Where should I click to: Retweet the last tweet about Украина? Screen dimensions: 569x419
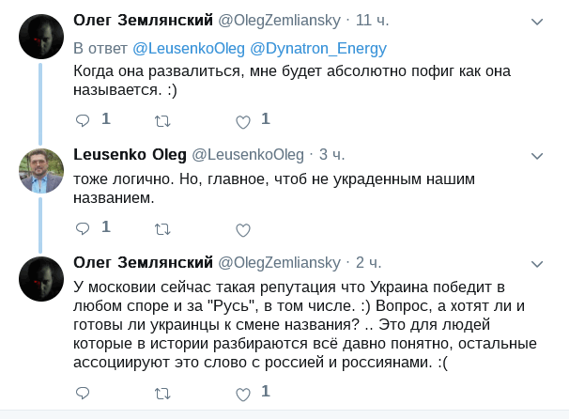pyautogui.click(x=162, y=392)
